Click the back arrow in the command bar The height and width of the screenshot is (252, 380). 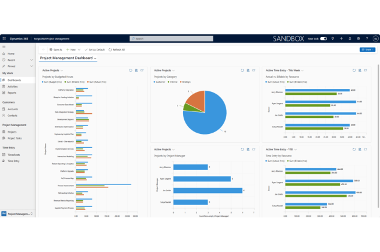coord(43,49)
